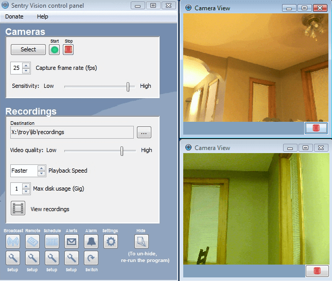Screen dimensions: 332x281
Task: Activate the Alarm bell icon
Action: tap(91, 241)
